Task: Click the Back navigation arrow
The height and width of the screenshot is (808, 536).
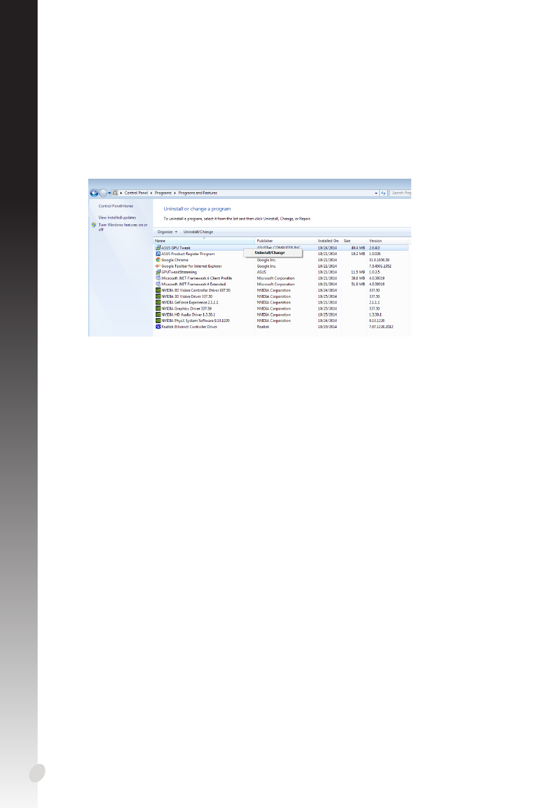Action: click(x=94, y=193)
